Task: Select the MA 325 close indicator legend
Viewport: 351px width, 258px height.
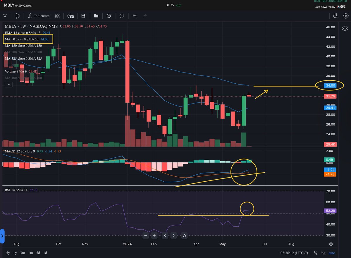Action: [x=23, y=59]
